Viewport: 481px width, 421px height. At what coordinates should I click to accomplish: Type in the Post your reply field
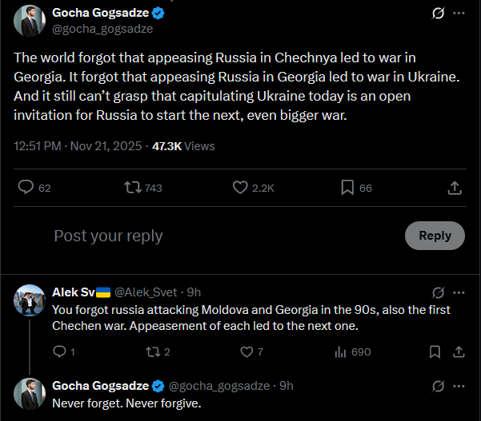(x=216, y=236)
